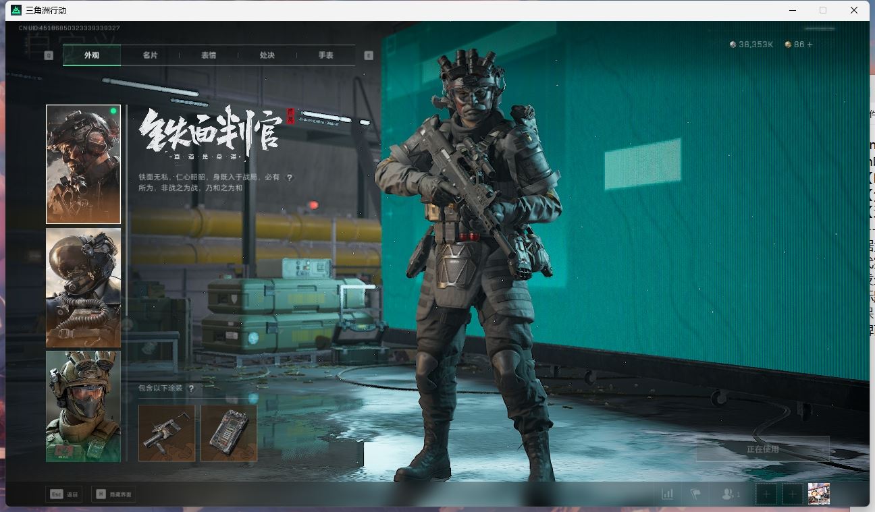
Task: Select the pilot helmet operator skin thumbnail
Action: (x=83, y=287)
